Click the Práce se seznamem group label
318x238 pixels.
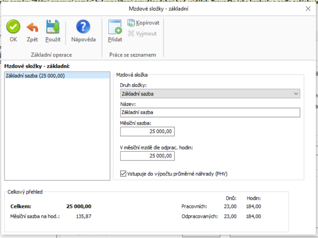coord(133,55)
